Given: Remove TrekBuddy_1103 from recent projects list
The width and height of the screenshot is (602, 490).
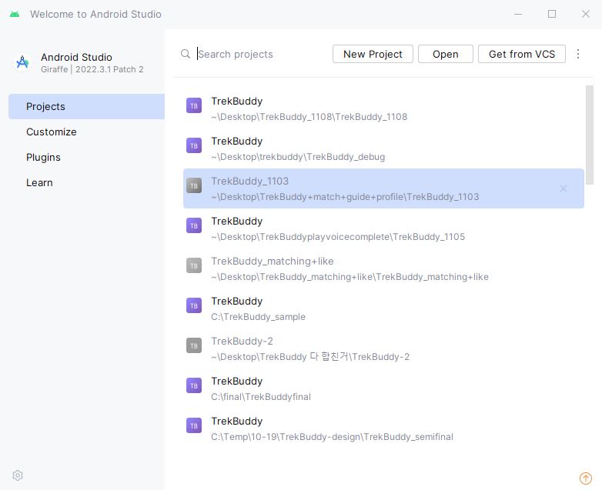Looking at the screenshot, I should click(564, 188).
